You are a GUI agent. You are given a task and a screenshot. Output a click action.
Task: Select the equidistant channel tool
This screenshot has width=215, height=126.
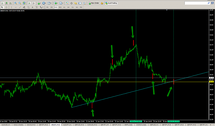24,7
